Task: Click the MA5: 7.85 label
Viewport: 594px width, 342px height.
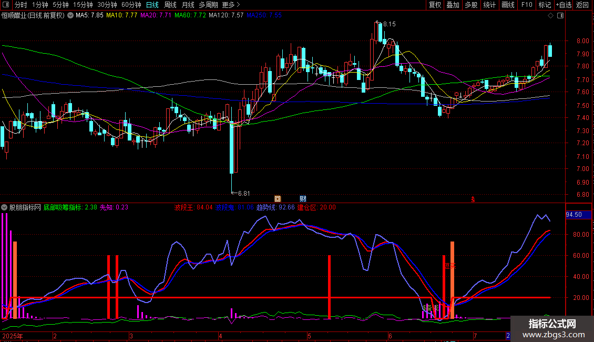Action: 89,15
